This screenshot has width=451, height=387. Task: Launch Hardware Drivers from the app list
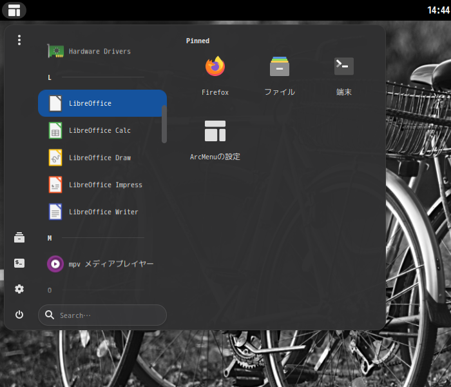(x=102, y=51)
